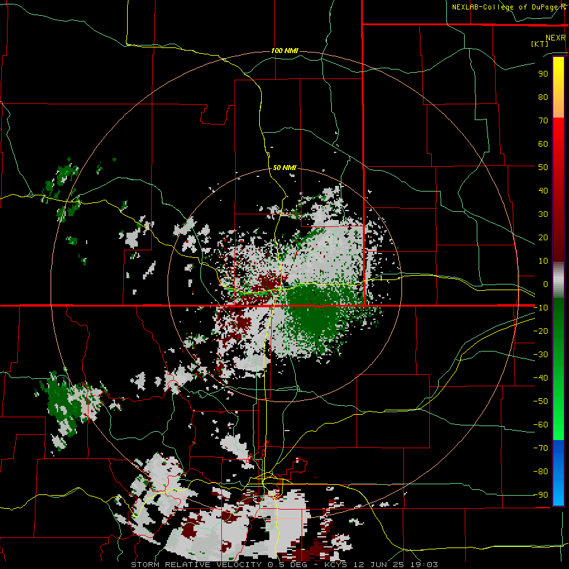Viewport: 569px width, 569px height.
Task: Click the "[KT]" units label
Action: (540, 44)
